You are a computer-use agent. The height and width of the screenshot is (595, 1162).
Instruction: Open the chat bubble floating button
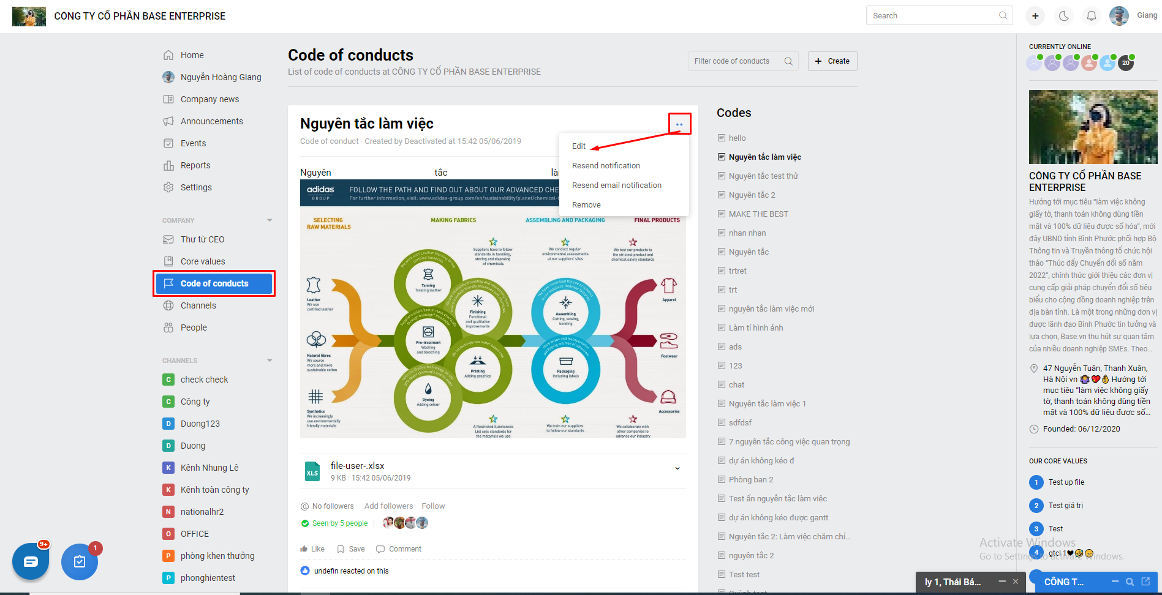tap(31, 561)
